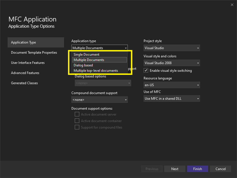Switch to Document Template Properties page

(x=34, y=52)
